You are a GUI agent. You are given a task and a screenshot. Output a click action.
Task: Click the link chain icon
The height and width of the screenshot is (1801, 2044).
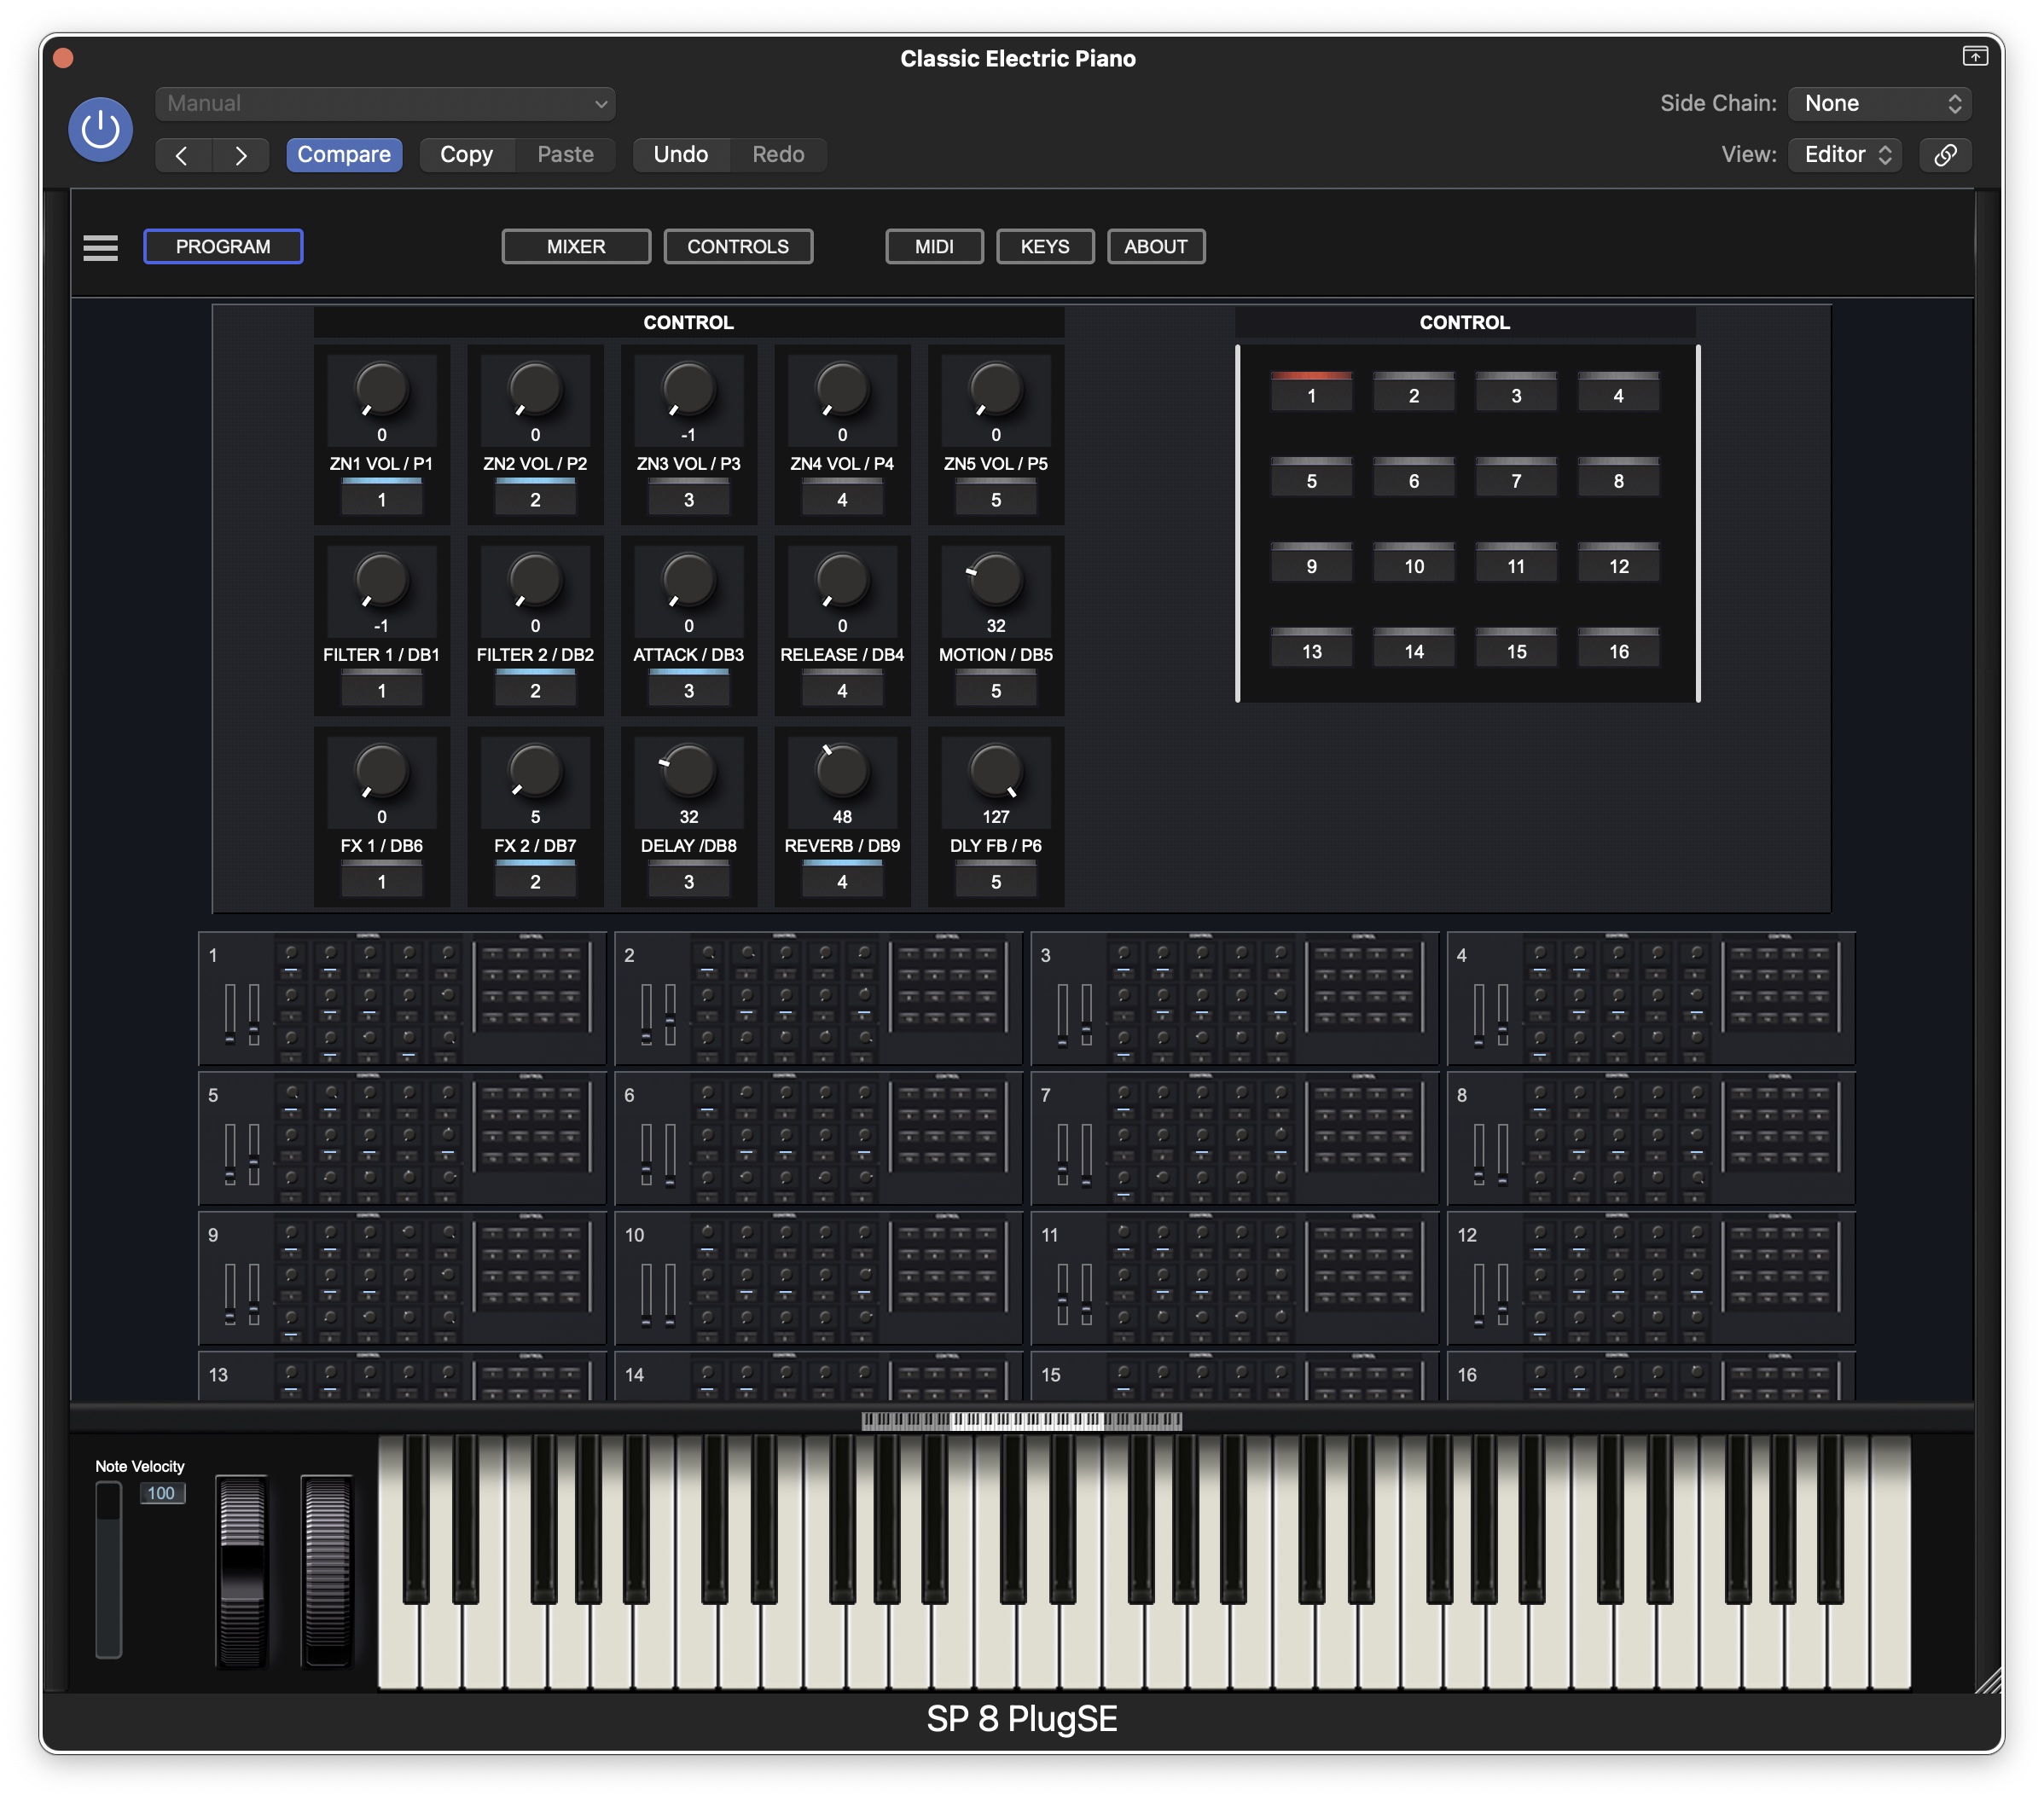point(1944,155)
